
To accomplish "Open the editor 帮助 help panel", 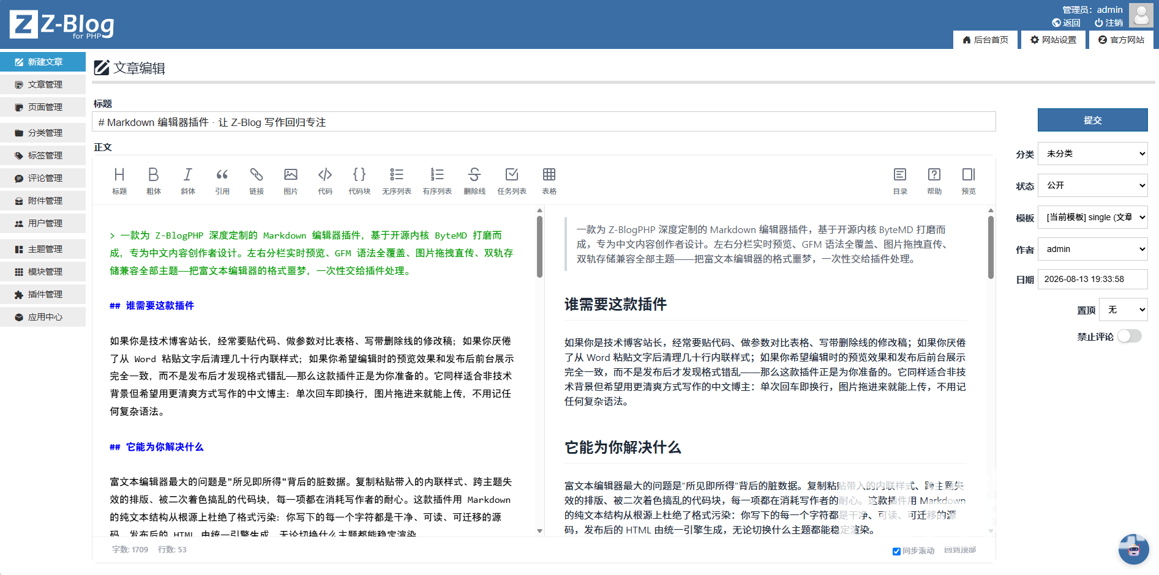I will pyautogui.click(x=934, y=181).
